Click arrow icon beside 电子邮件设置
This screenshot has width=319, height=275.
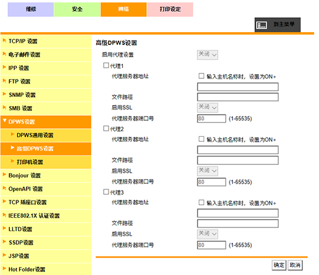tap(4, 54)
